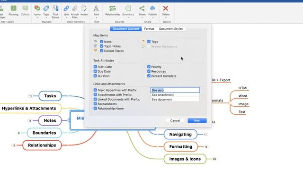Select the Text subtopic
The height and width of the screenshot is (170, 303).
click(242, 112)
